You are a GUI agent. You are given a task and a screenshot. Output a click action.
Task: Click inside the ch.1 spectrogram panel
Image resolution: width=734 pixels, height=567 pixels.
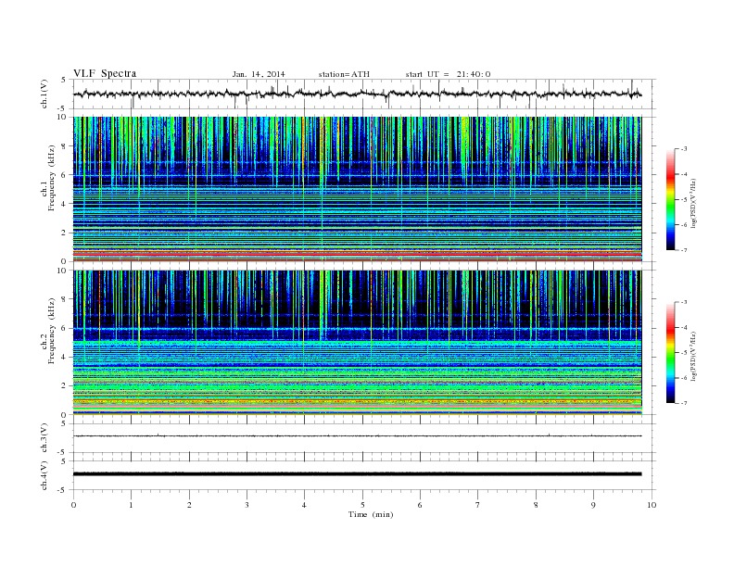(x=357, y=189)
